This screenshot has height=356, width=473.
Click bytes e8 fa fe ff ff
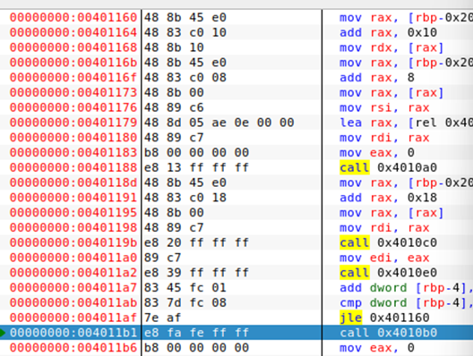[196, 333]
